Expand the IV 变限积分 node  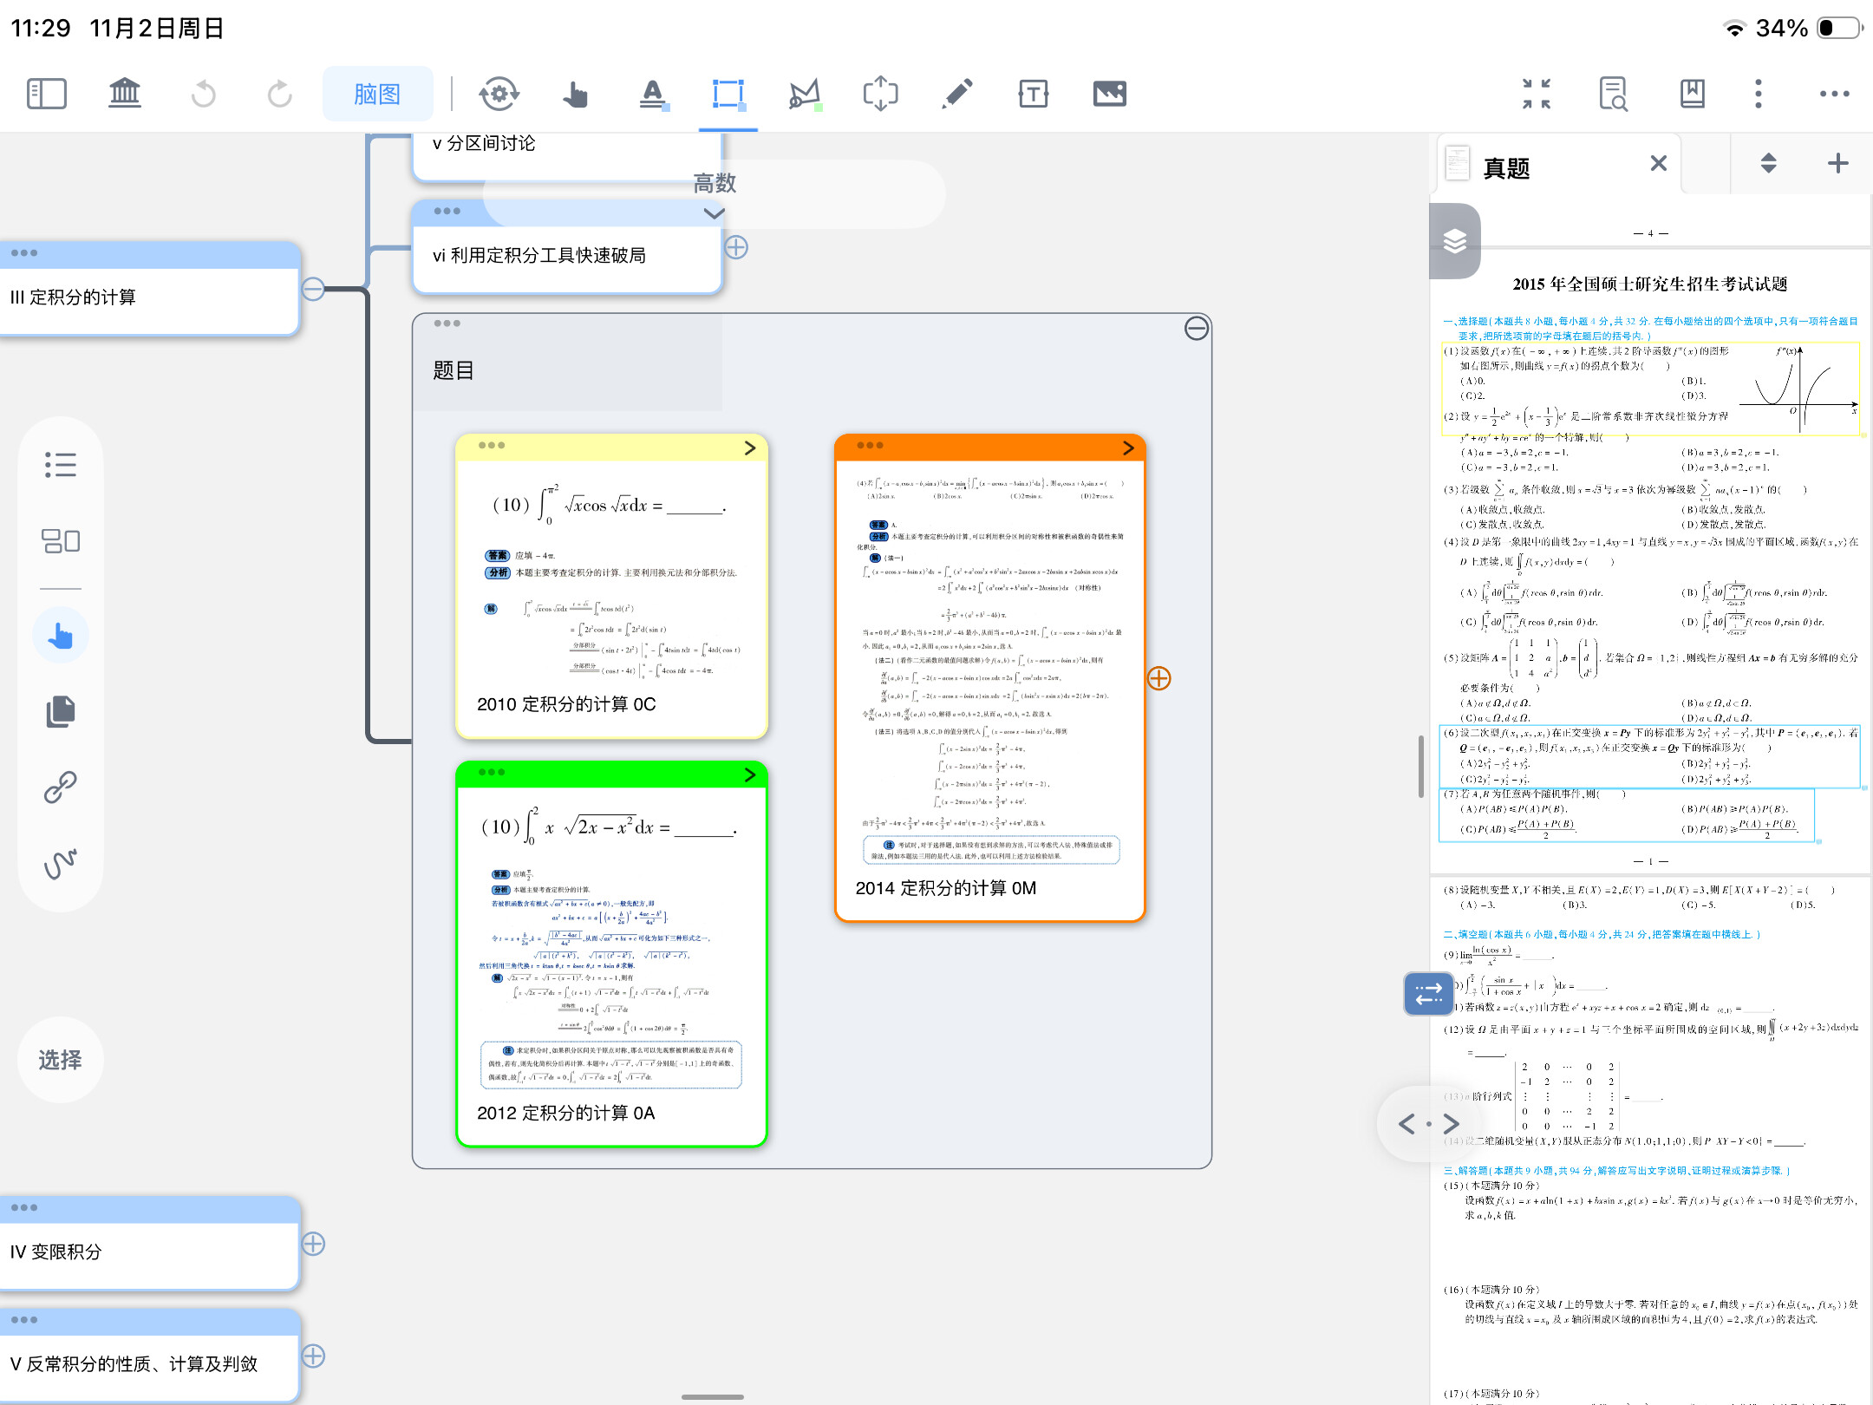(313, 1244)
